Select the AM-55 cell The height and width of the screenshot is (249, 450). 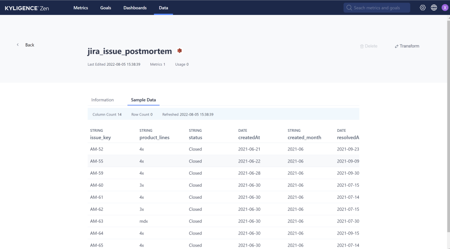(96, 161)
